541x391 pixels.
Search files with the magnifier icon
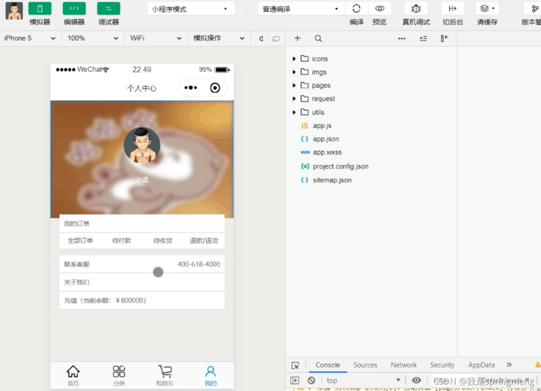[x=318, y=38]
